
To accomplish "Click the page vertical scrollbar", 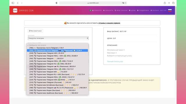I will 176,44.
